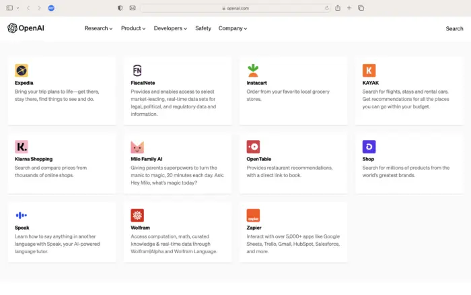Viewport: 471px width, 295px height.
Task: Open a new tab with plus icon
Action: pyautogui.click(x=349, y=8)
